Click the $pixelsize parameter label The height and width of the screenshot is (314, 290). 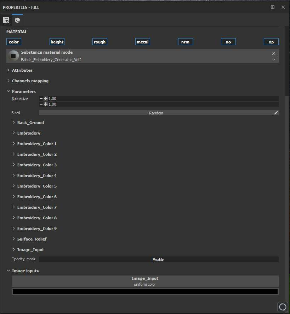[x=20, y=99]
